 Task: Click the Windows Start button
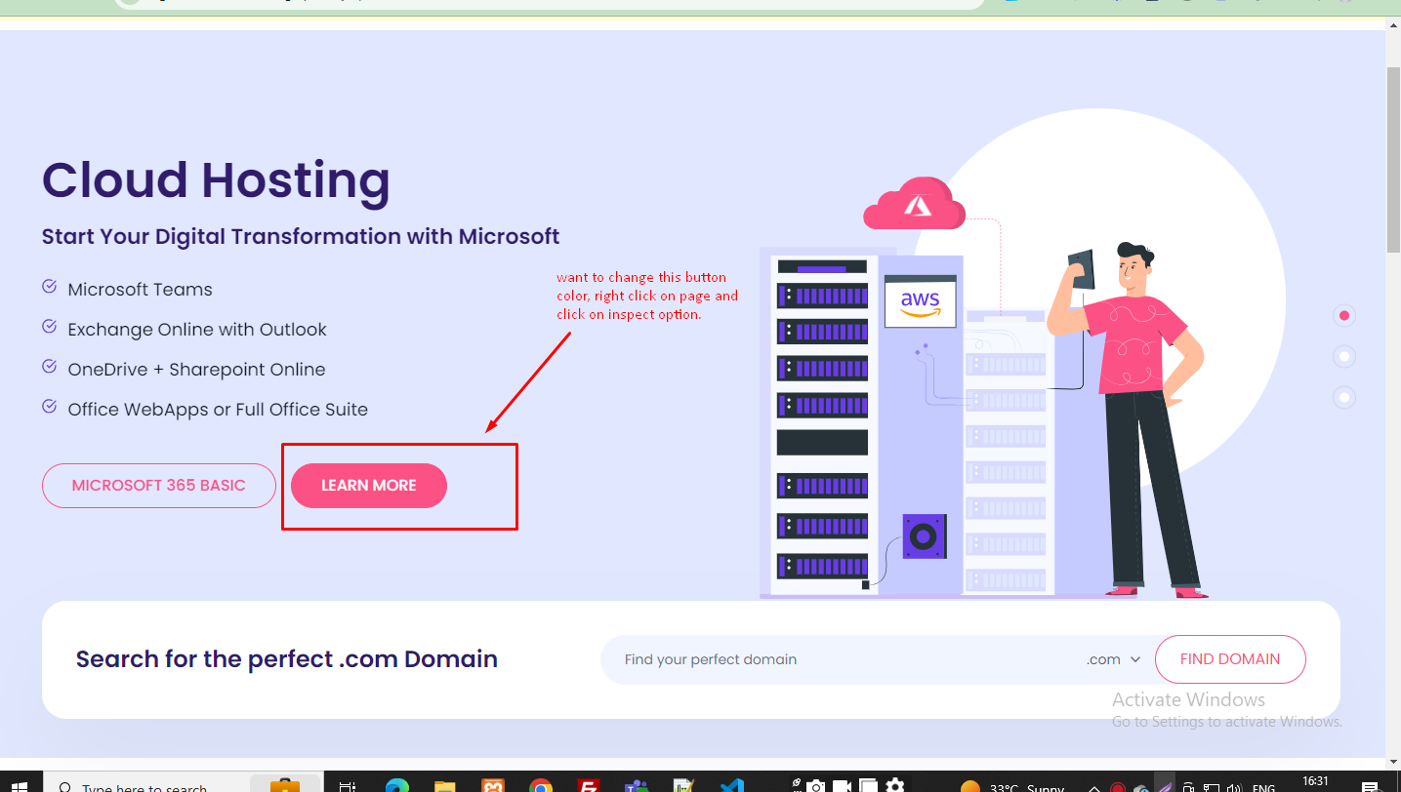point(20,785)
